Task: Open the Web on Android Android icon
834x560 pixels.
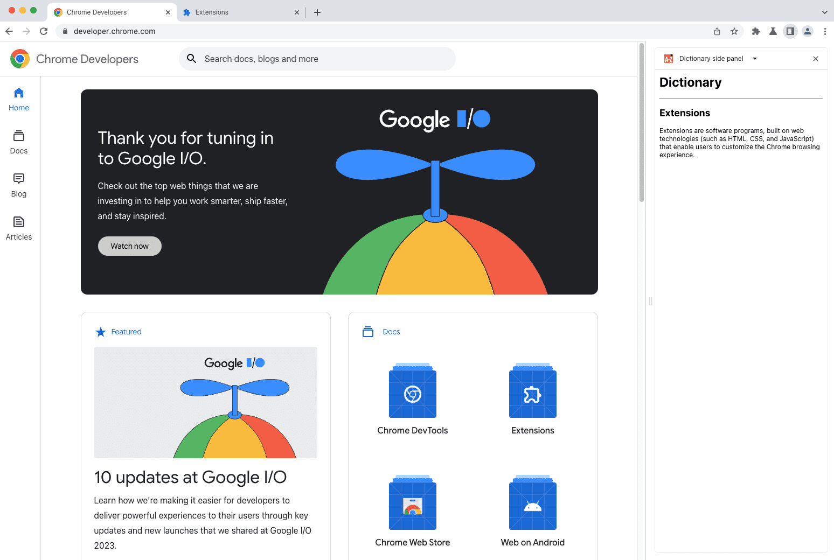Action: (532, 503)
